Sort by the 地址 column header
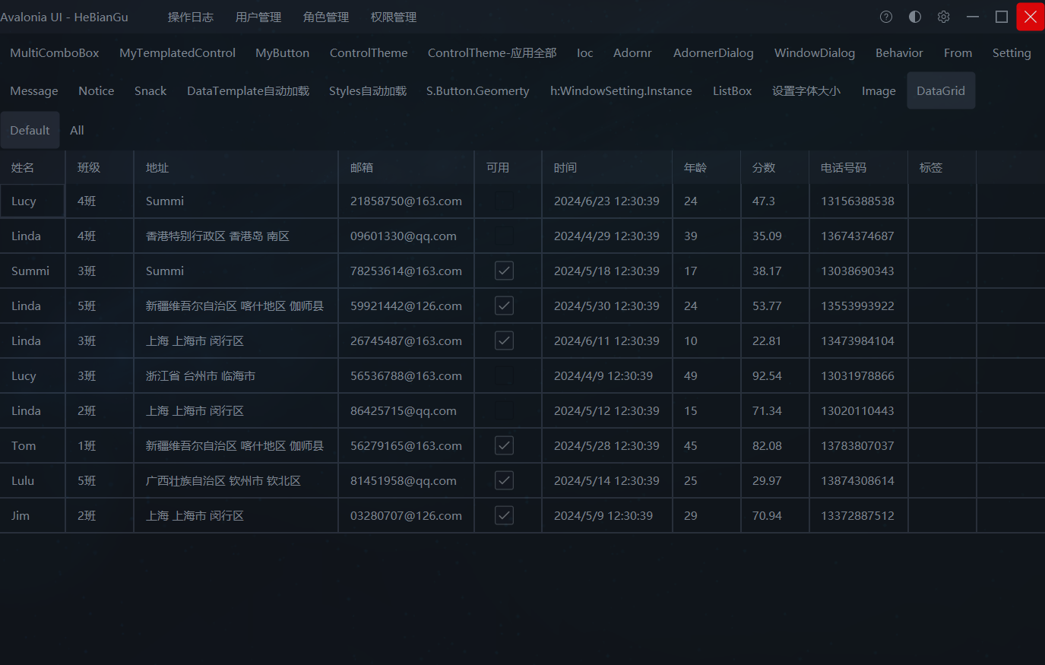Viewport: 1045px width, 665px height. (x=236, y=167)
